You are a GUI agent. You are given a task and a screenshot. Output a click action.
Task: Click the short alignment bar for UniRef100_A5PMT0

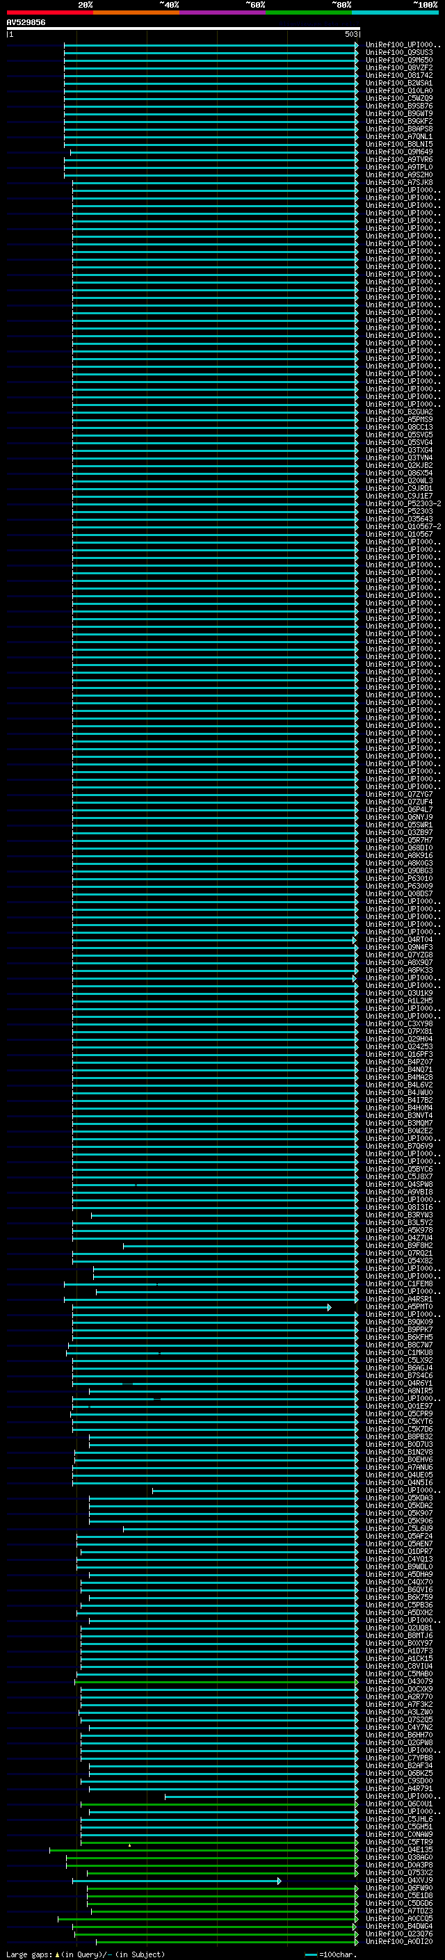pos(202,1307)
